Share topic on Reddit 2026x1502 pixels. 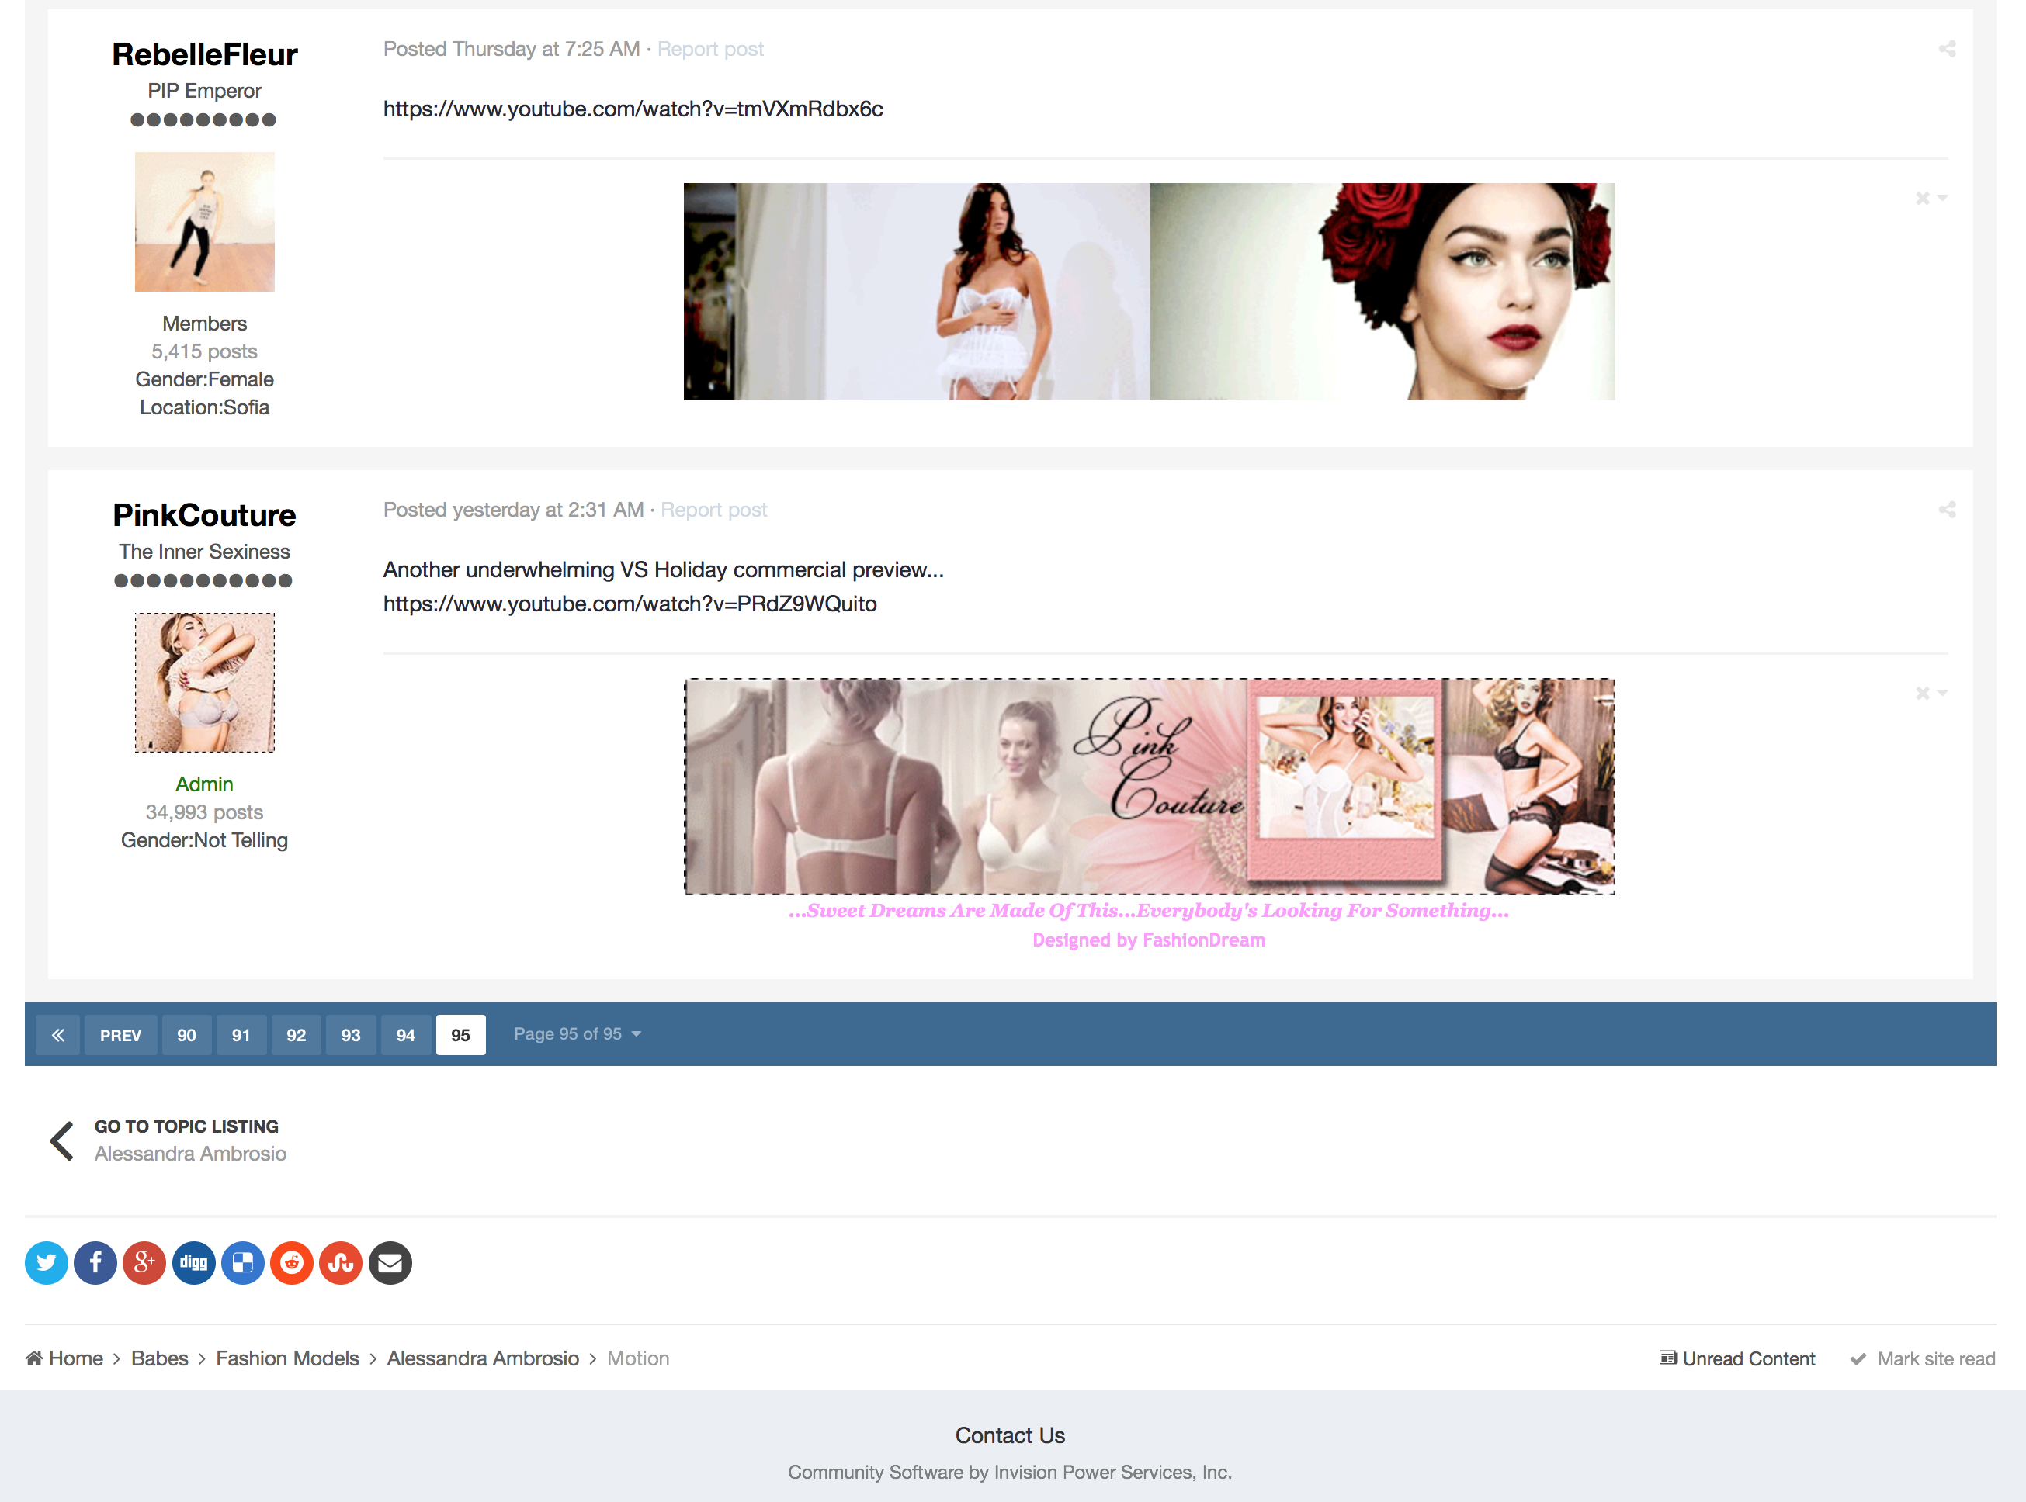tap(292, 1262)
